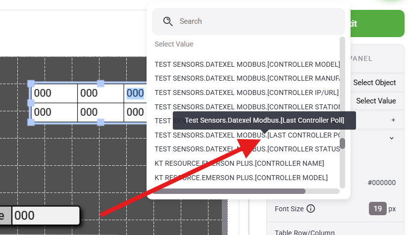410x235 pixels.
Task: Open the Select Value dropdown
Action: point(375,101)
